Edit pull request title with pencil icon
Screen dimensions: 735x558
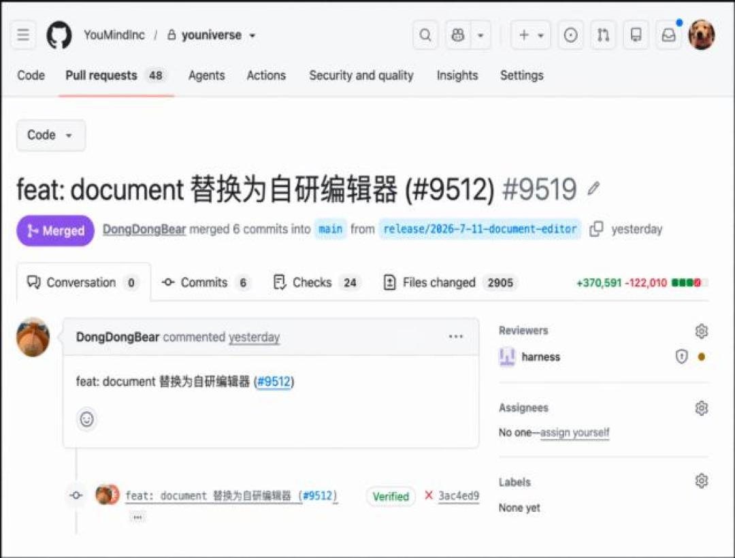pyautogui.click(x=593, y=188)
